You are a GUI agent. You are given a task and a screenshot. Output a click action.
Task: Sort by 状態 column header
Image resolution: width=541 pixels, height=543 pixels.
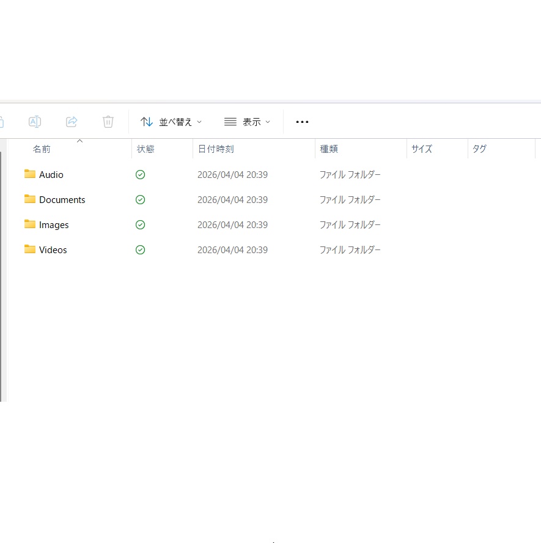pyautogui.click(x=145, y=149)
